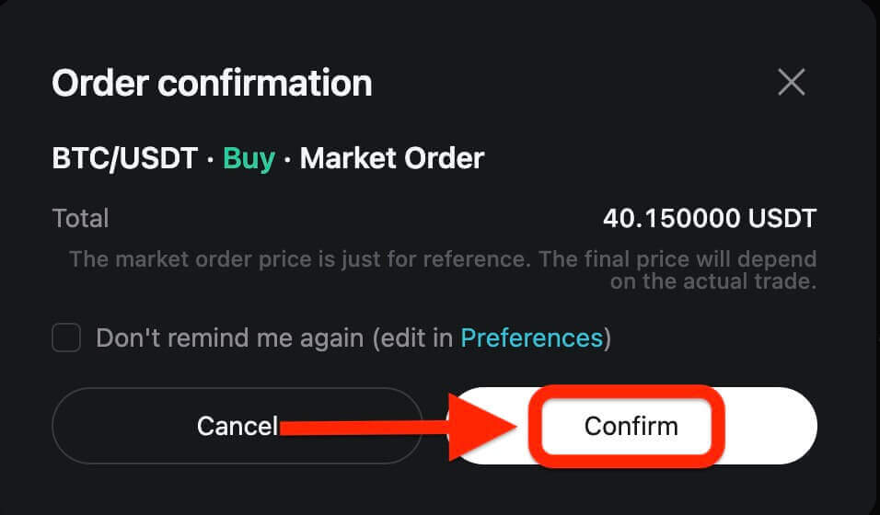Tick the reminder suppression checkbox

pos(66,338)
